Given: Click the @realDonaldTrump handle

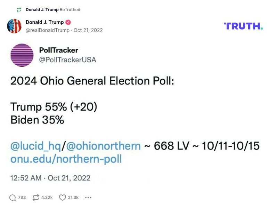Looking at the screenshot, I should (47, 30).
